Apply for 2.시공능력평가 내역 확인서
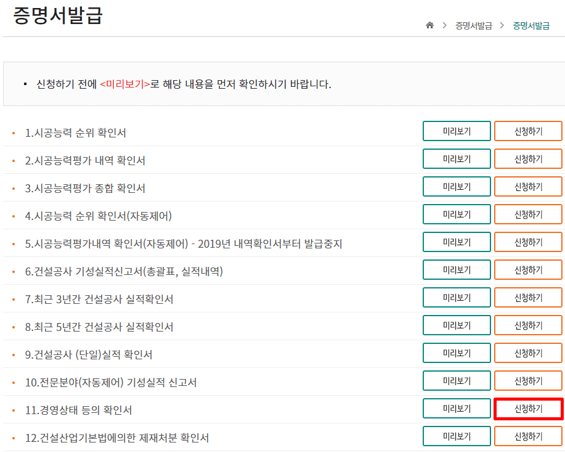 pyautogui.click(x=528, y=158)
